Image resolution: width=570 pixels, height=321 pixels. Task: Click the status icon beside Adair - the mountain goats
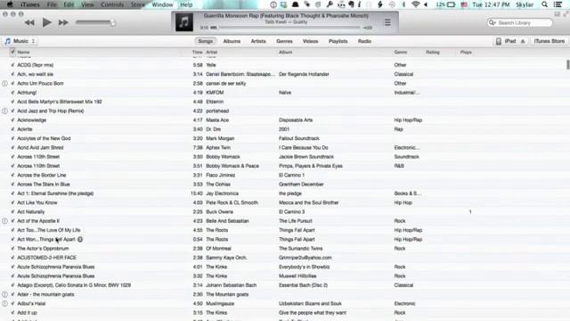click(x=4, y=294)
